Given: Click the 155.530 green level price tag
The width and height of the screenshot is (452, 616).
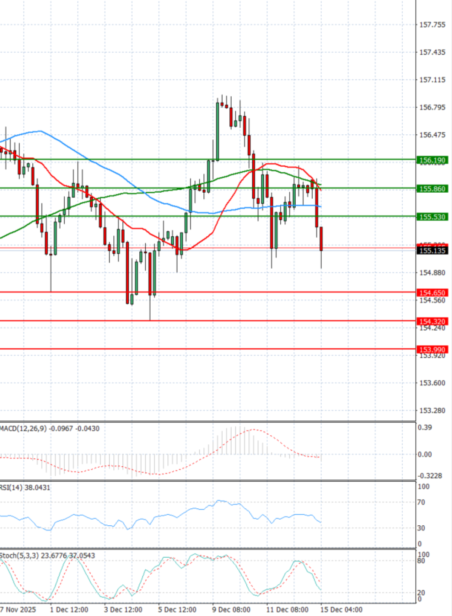Looking at the screenshot, I should 432,217.
